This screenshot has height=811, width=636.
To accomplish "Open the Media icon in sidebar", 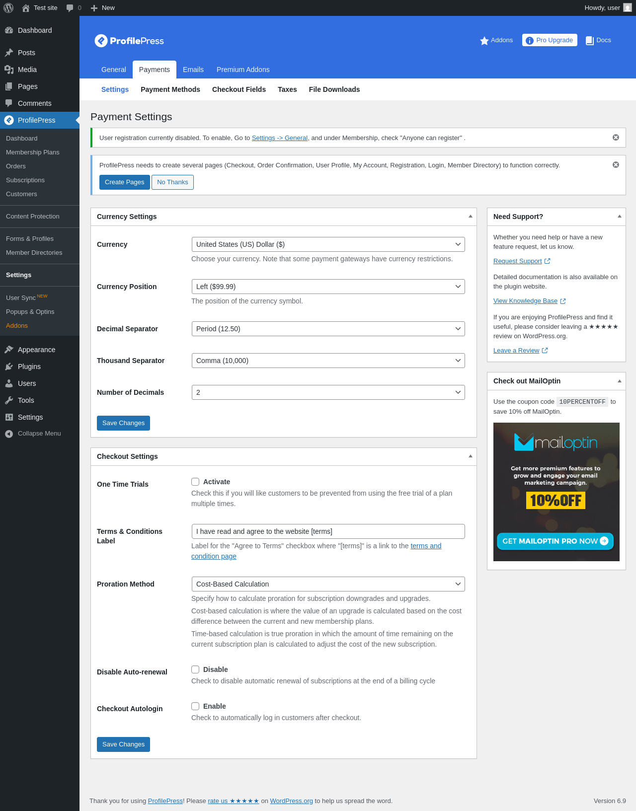I will tap(9, 70).
